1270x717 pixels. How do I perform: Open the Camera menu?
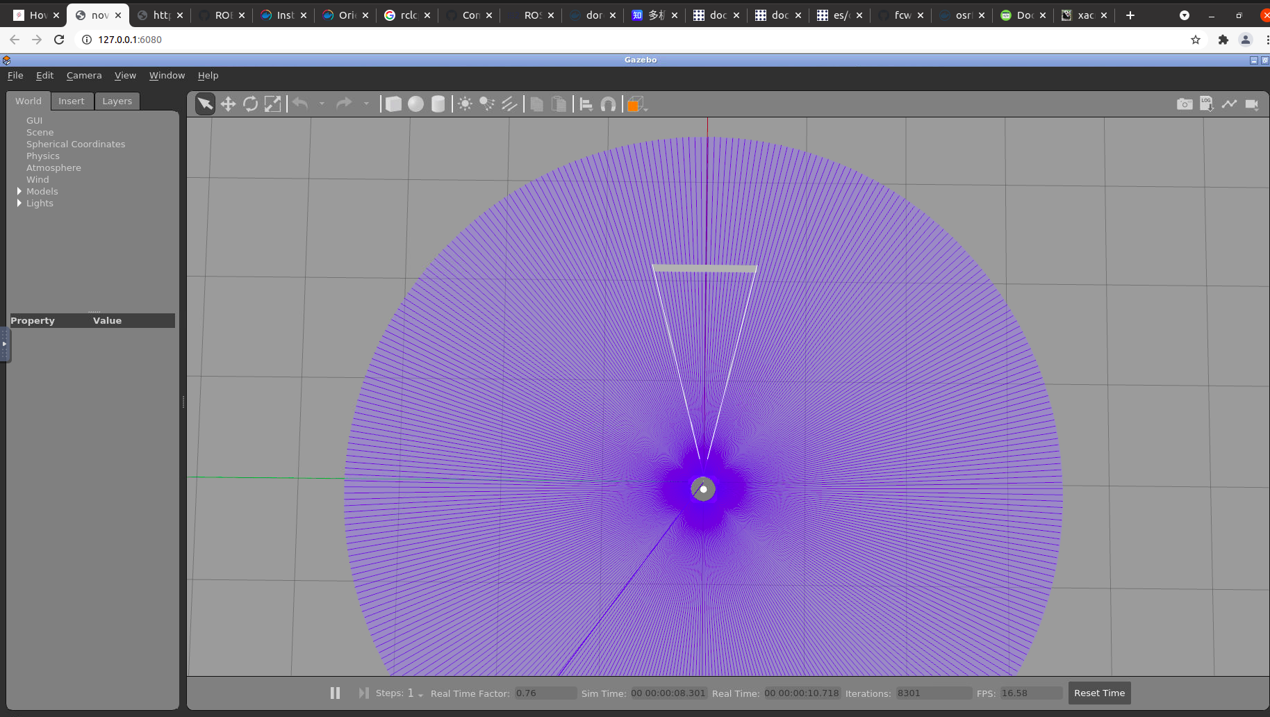point(84,75)
